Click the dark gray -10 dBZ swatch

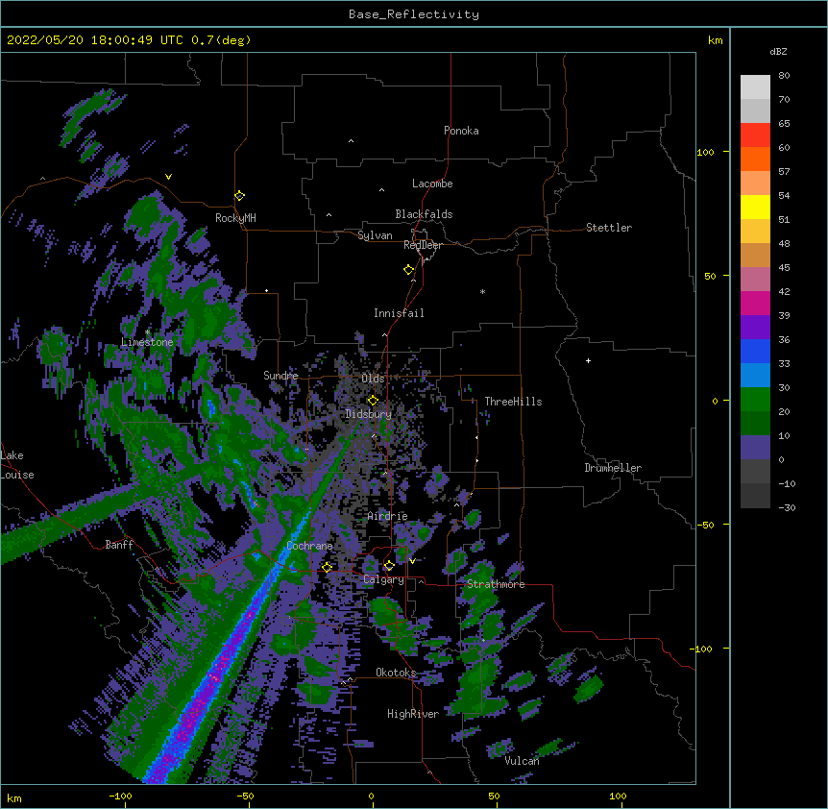coord(755,496)
